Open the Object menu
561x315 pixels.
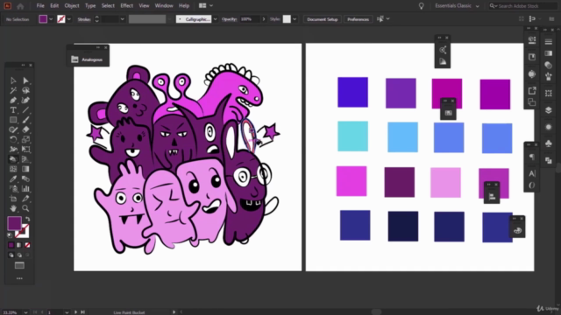click(72, 6)
